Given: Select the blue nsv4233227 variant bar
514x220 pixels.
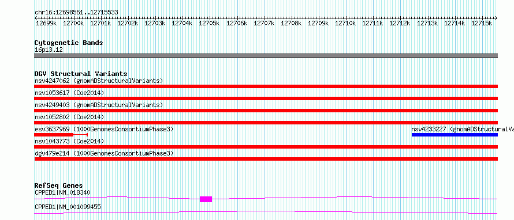Looking at the screenshot, I should click(455, 135).
